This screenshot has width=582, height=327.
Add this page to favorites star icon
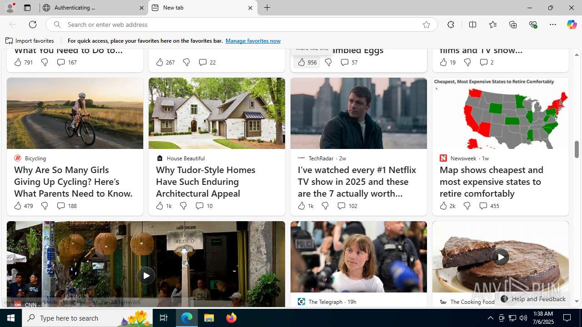point(426,25)
